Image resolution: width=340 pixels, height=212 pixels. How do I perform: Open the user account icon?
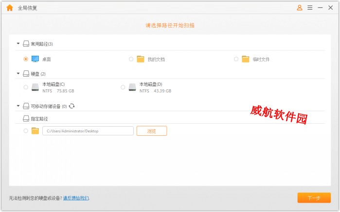click(299, 8)
